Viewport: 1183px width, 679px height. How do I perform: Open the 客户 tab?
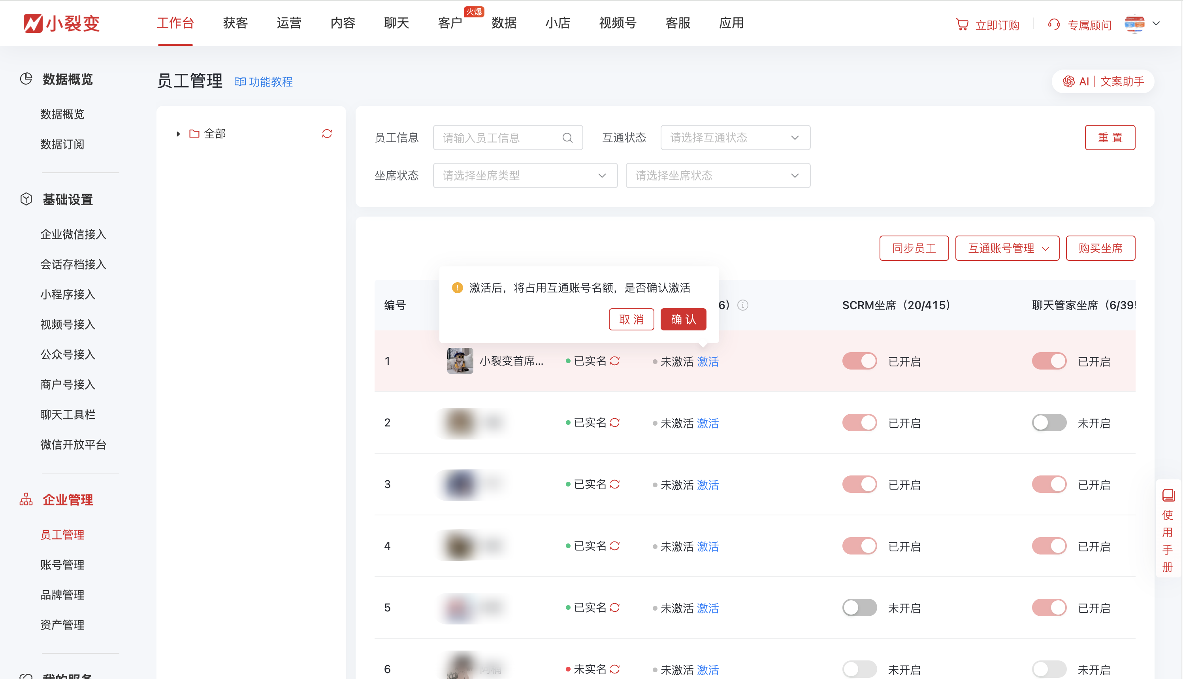tap(450, 23)
